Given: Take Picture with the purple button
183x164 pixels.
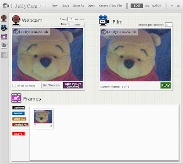Looking at the screenshot, I should pos(73,85).
